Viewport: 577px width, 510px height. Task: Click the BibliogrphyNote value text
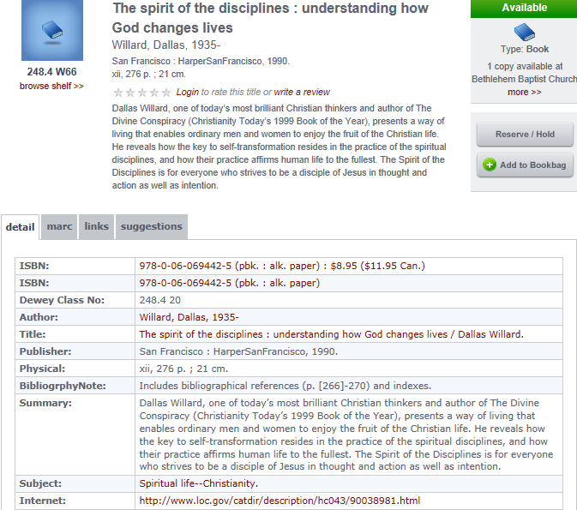[x=285, y=386]
